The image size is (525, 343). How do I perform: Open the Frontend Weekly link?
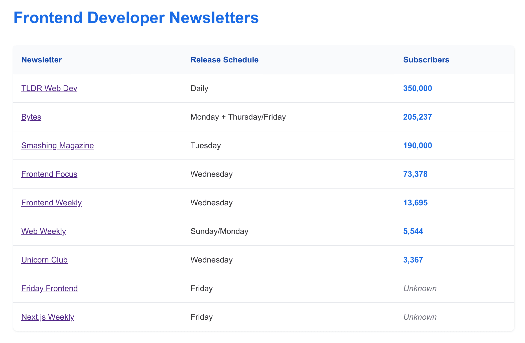(51, 203)
